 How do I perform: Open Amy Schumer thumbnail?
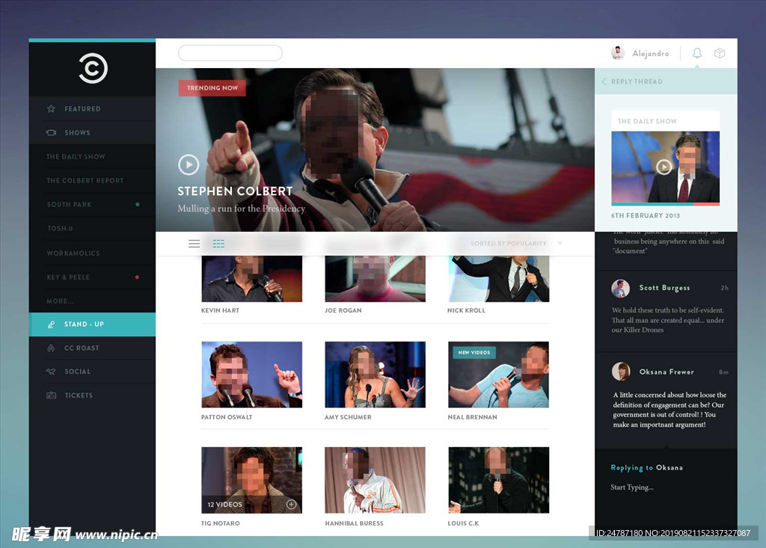pos(376,375)
